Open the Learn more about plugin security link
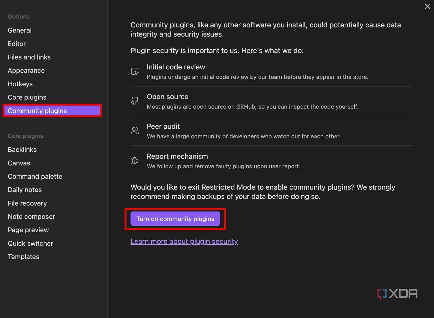This screenshot has width=434, height=318. [x=184, y=241]
